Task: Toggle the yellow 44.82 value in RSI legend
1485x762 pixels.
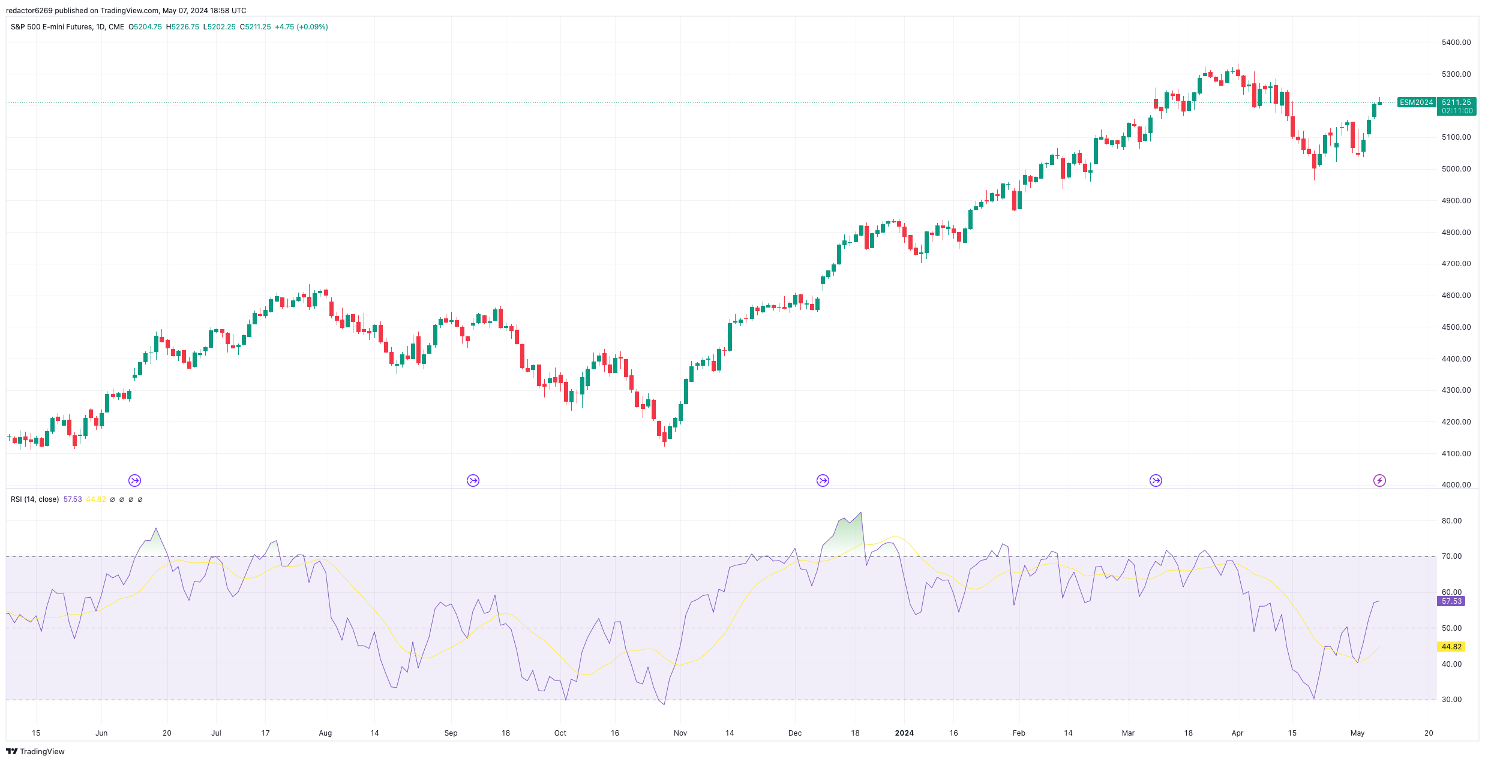Action: tap(95, 499)
